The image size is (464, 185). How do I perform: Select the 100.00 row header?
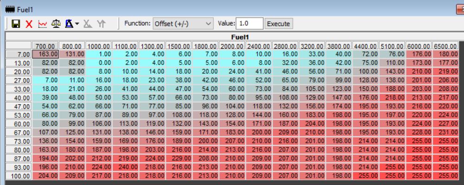tap(19, 177)
